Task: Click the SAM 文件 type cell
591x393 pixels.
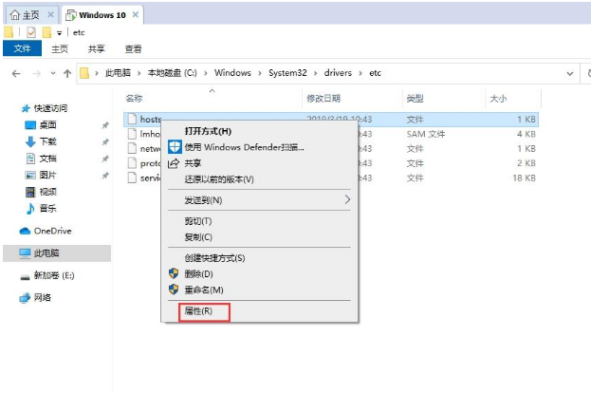Action: (x=426, y=134)
